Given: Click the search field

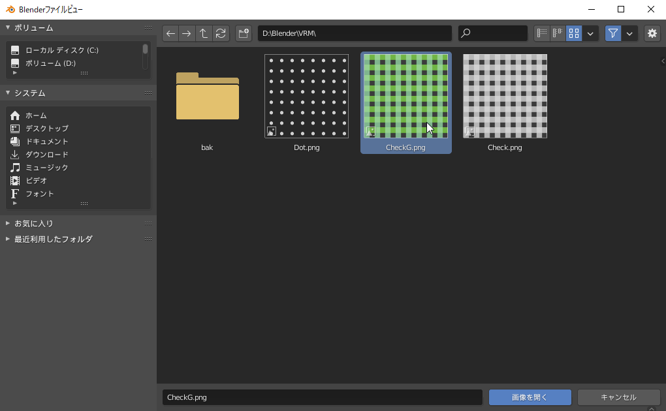Looking at the screenshot, I should point(493,33).
